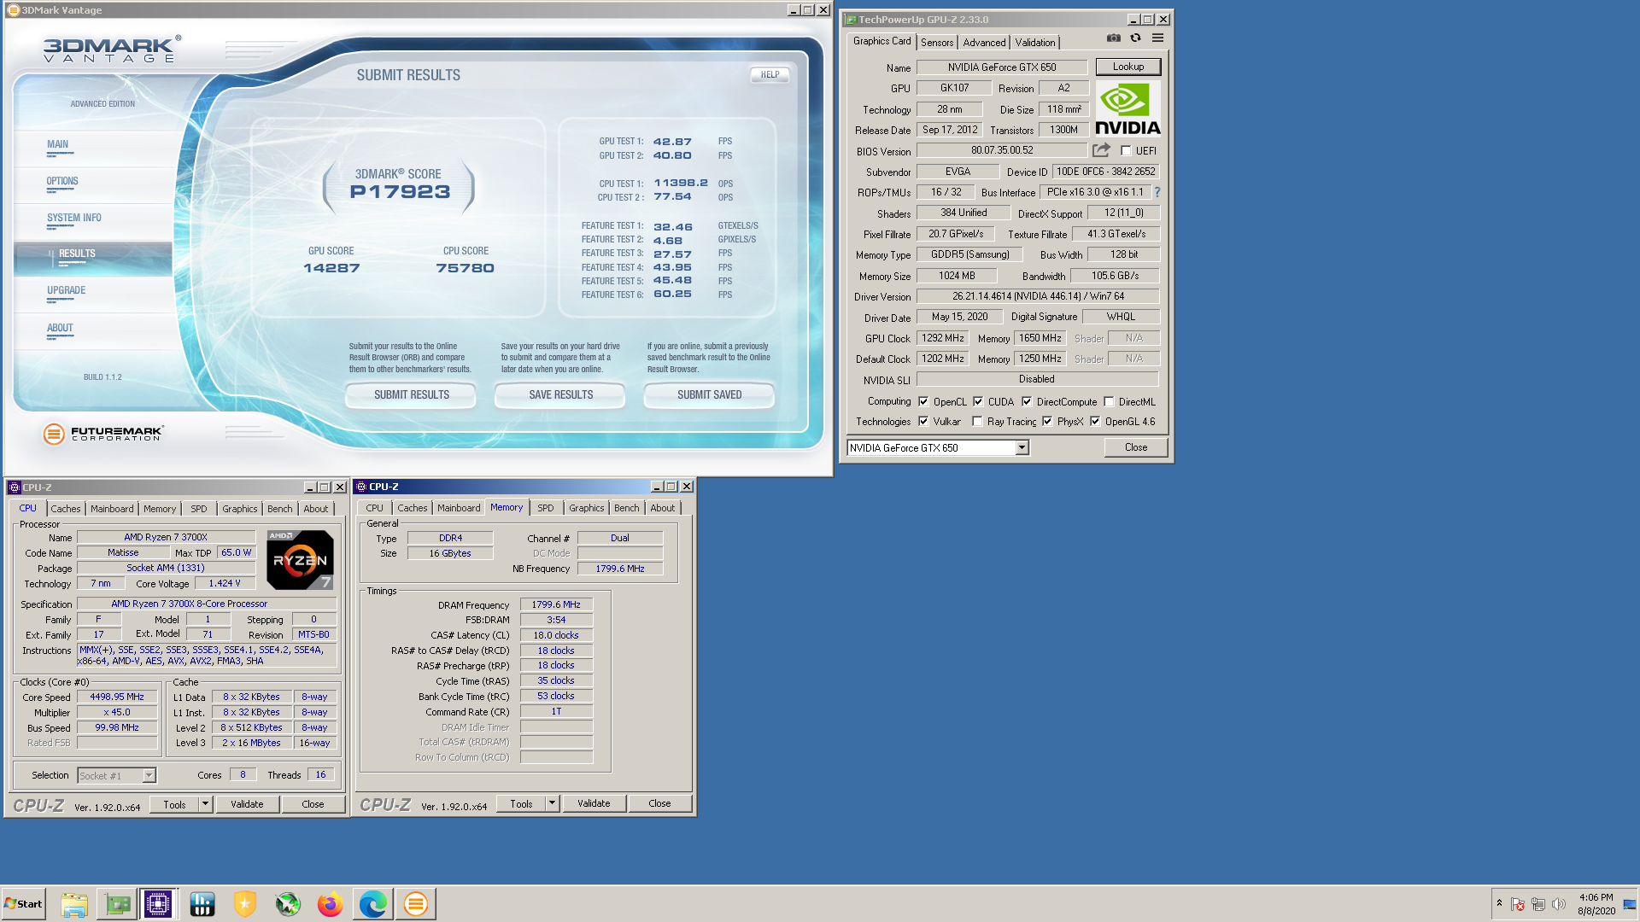The height and width of the screenshot is (922, 1640).
Task: Click the 3DMark Vantage taskbar icon
Action: (x=416, y=904)
